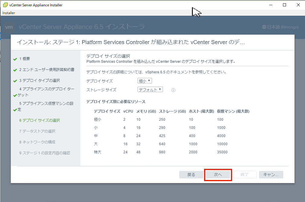Select step 9 ステージ 1 の設定内容の確認
Viewport: 305px width, 202px height.
(44, 153)
